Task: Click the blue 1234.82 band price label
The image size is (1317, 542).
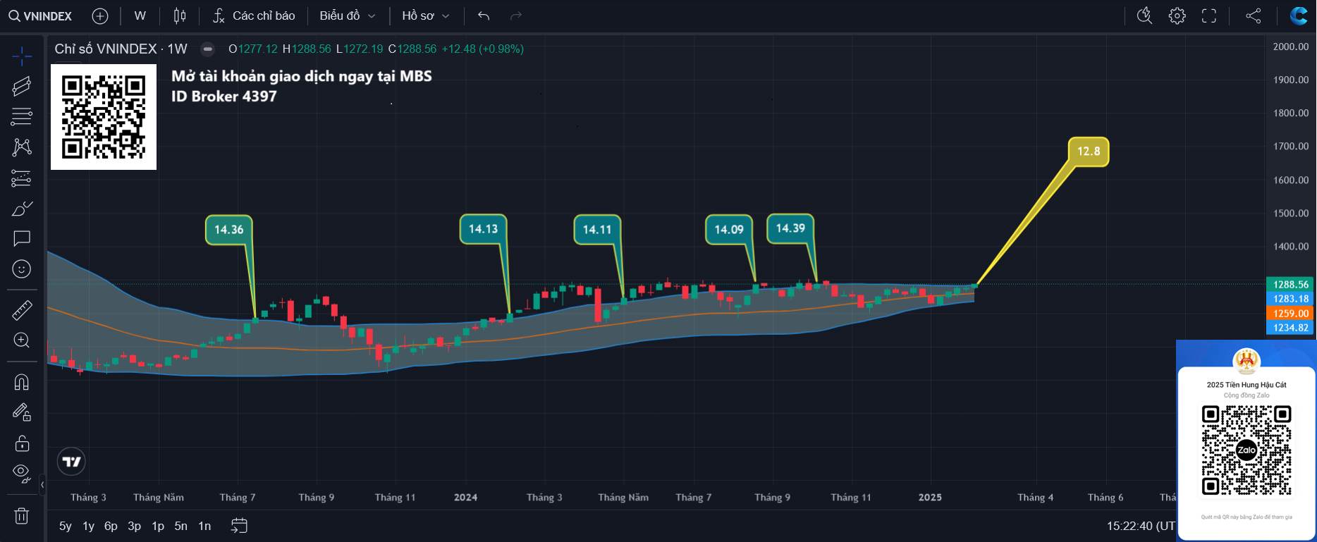Action: pos(1290,328)
